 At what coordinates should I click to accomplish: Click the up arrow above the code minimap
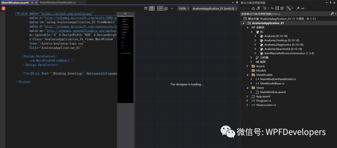pos(125,13)
